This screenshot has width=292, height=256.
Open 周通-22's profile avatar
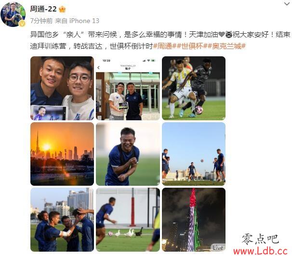click(x=13, y=14)
